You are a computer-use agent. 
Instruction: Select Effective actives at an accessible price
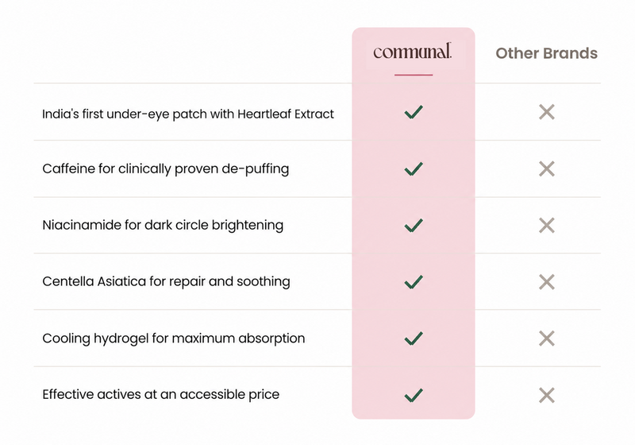click(161, 395)
